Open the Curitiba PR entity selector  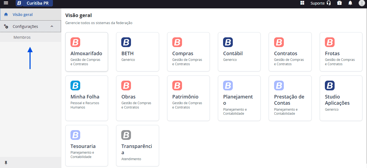(38, 3)
